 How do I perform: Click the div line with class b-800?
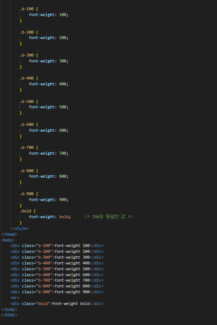pyautogui.click(x=57, y=286)
